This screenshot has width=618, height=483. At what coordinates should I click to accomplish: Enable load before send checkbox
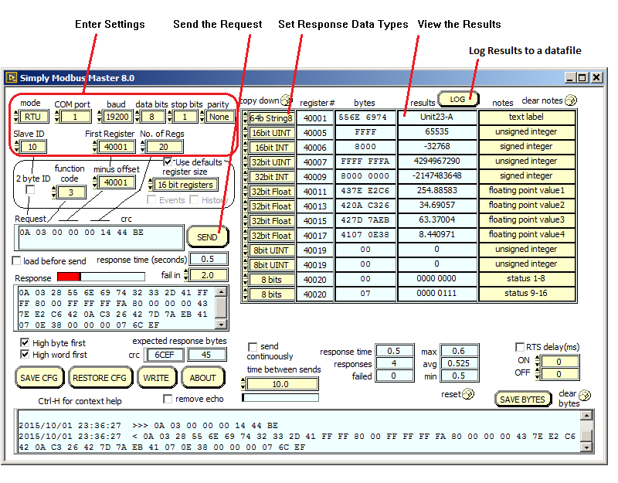pos(16,260)
